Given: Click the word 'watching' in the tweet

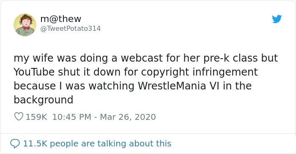Looking at the screenshot, I should [111, 86].
